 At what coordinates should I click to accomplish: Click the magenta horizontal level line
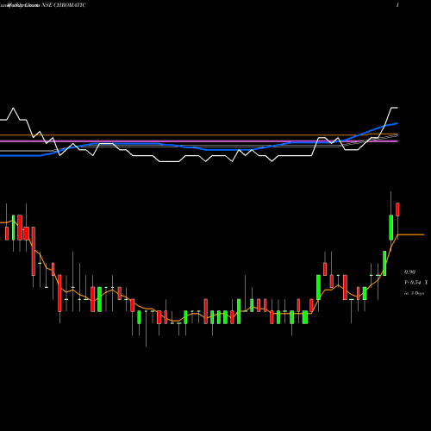click(199, 141)
